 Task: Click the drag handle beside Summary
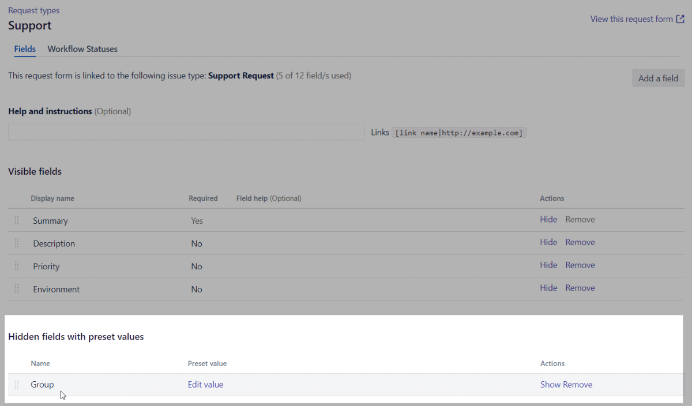[x=16, y=220]
